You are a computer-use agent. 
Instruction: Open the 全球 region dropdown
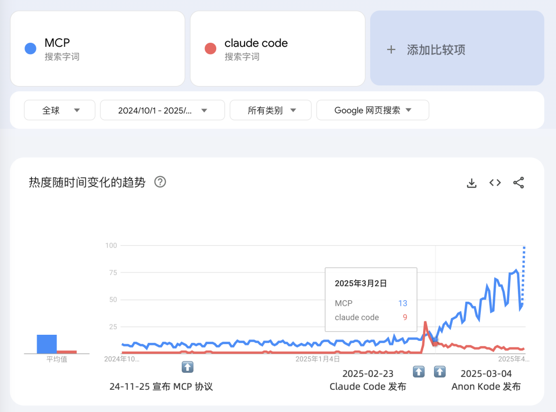[x=60, y=110]
